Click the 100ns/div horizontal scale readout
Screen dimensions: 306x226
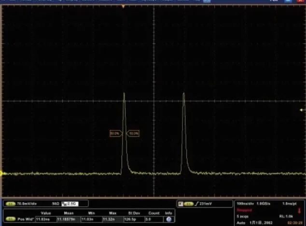coord(245,203)
